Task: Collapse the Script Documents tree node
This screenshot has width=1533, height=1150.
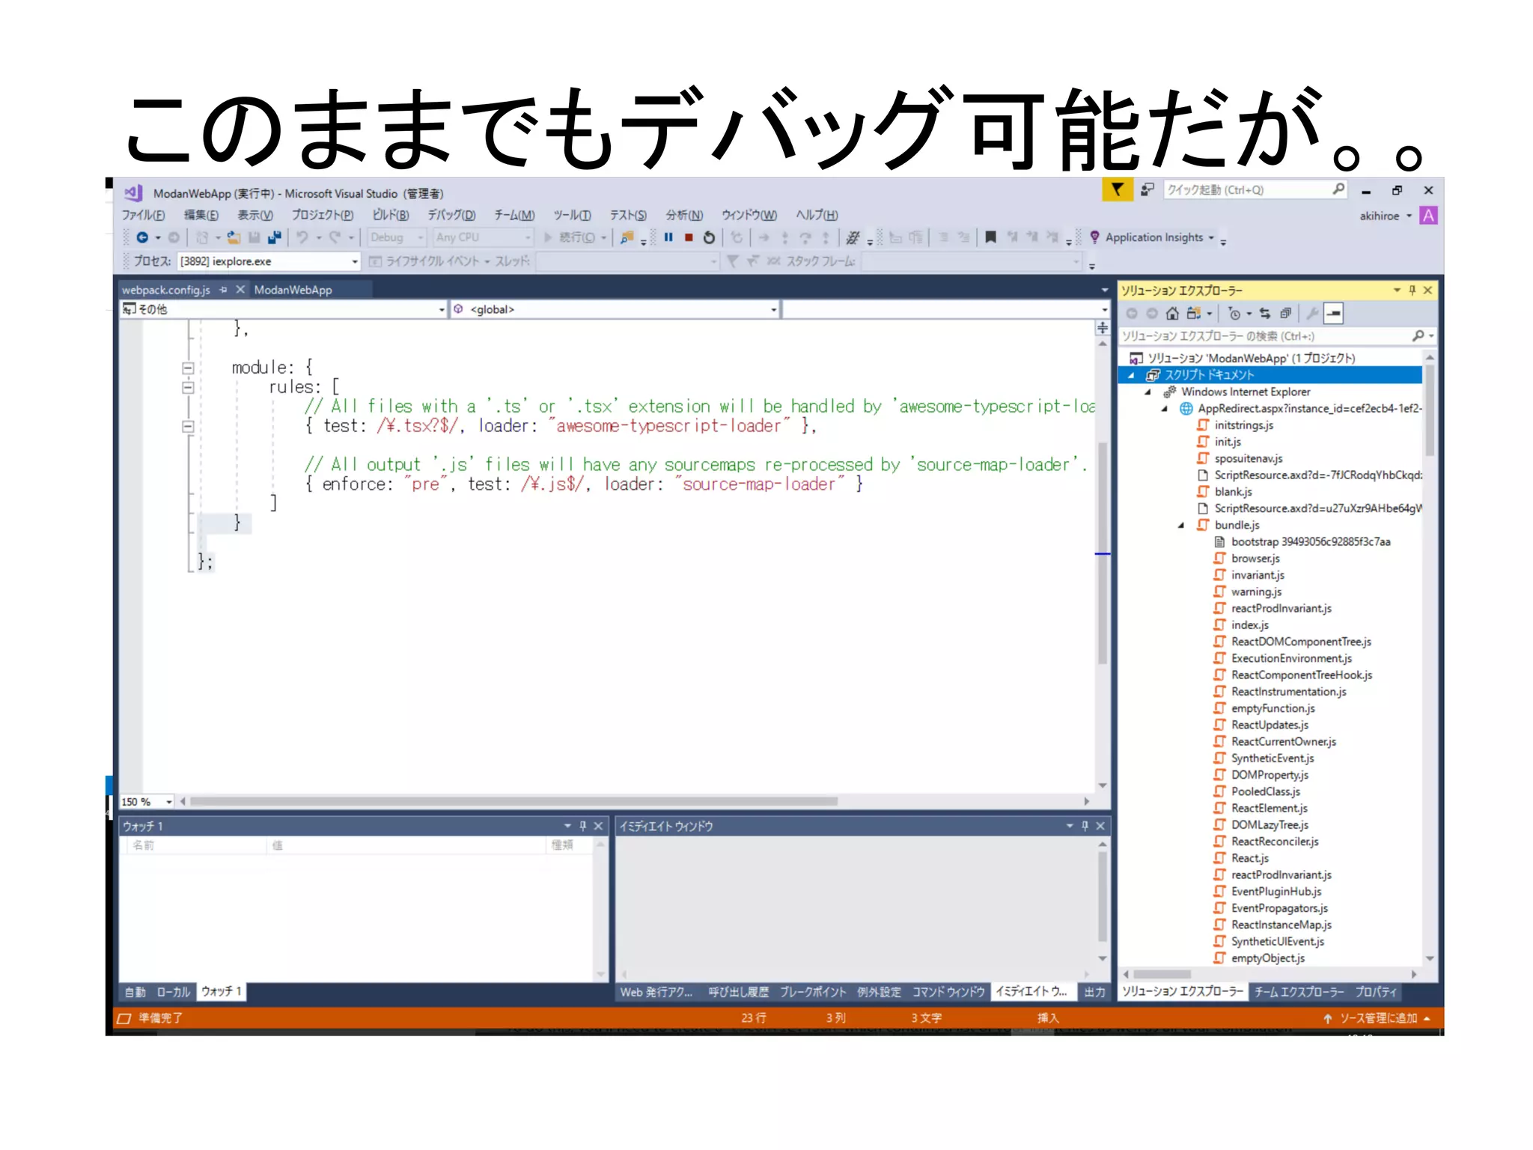Action: 1131,375
